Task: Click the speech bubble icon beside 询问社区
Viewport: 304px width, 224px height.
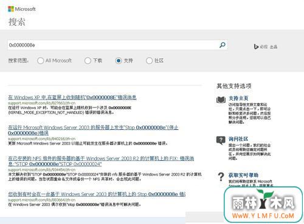Action: coord(221,140)
